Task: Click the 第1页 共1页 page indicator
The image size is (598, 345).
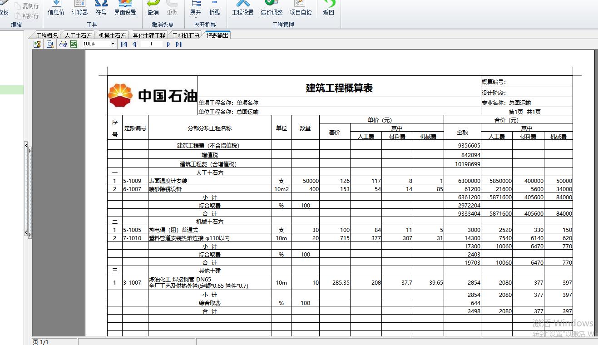Action: tap(524, 112)
